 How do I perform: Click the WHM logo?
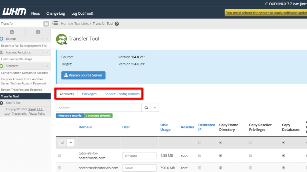[x=14, y=12]
